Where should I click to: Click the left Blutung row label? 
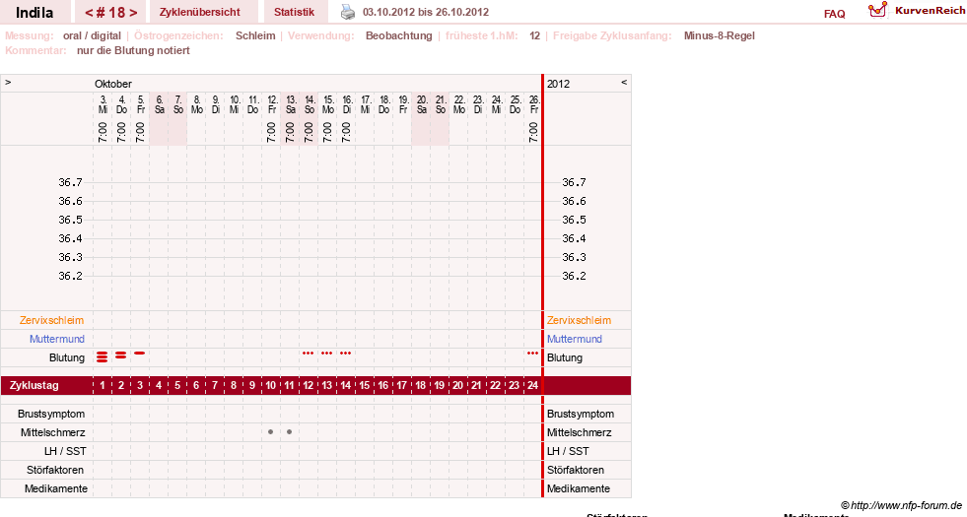click(67, 357)
